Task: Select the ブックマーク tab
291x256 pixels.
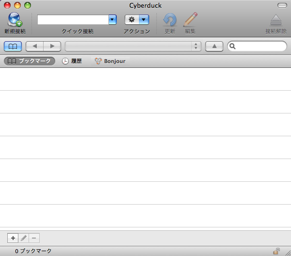Action: (x=30, y=61)
